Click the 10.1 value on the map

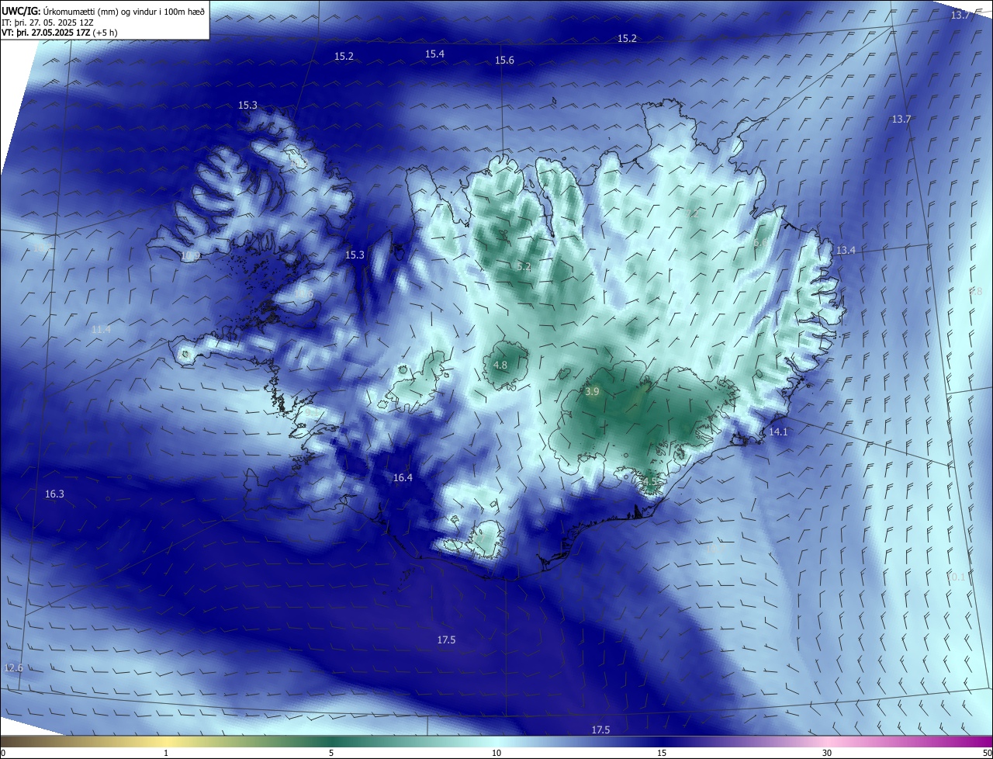pos(957,577)
